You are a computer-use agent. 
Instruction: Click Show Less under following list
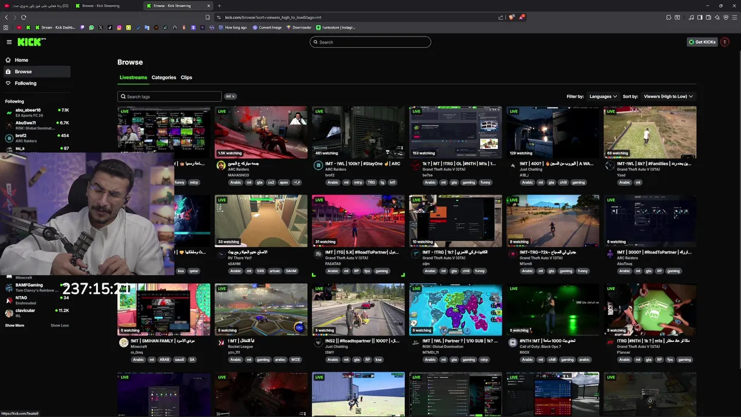click(x=60, y=325)
